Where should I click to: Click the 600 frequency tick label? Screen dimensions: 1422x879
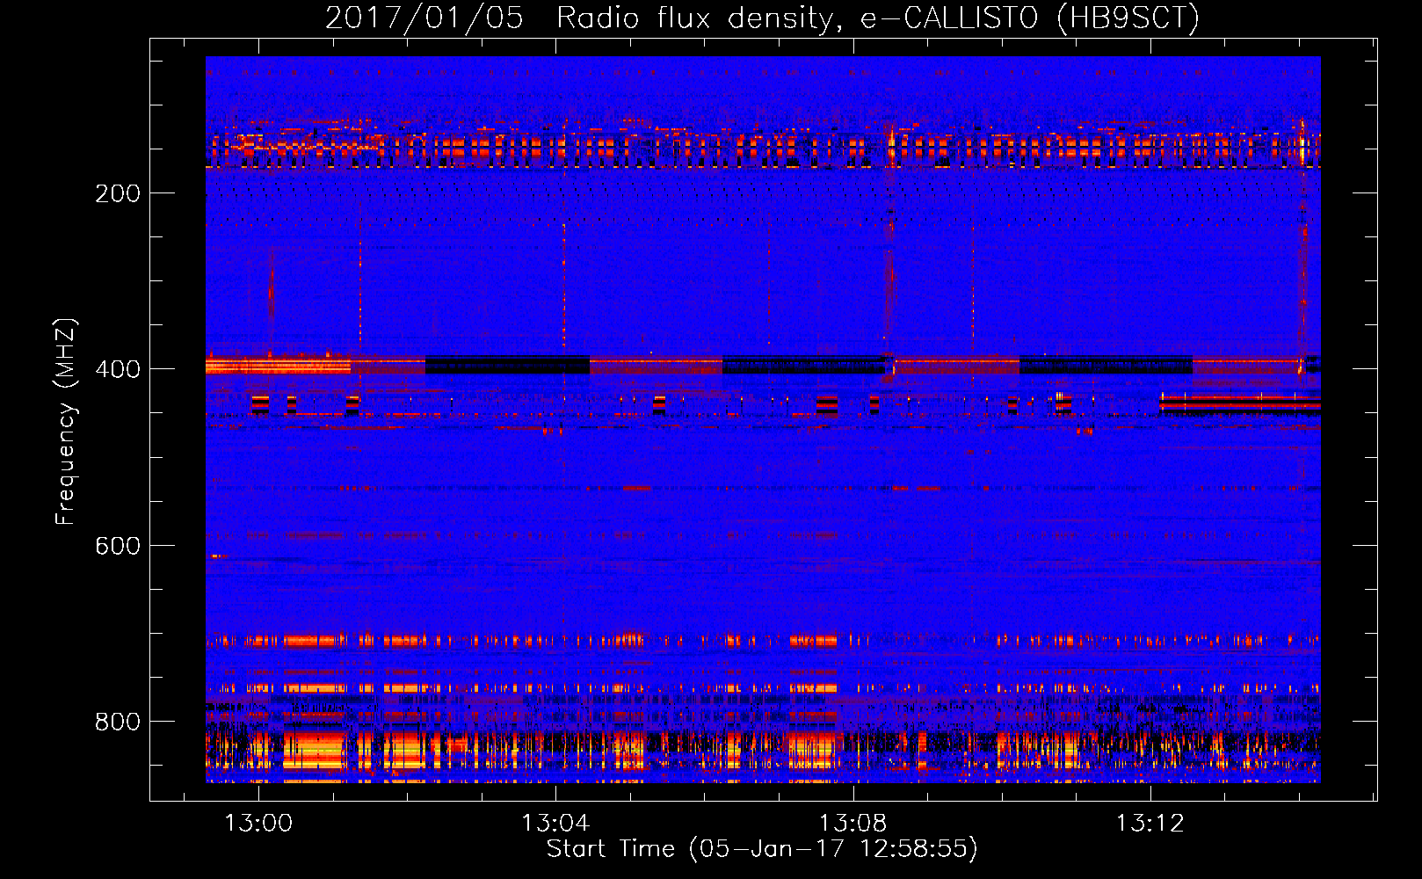tap(118, 546)
